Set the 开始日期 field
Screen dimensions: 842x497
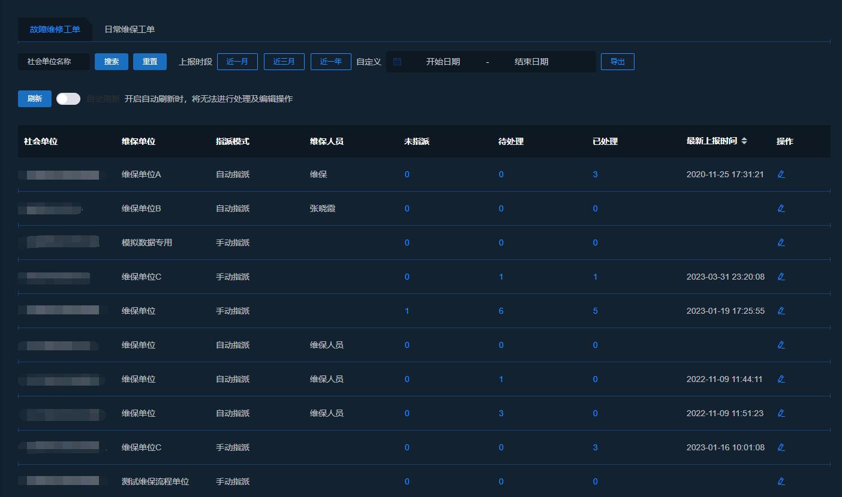coord(443,62)
